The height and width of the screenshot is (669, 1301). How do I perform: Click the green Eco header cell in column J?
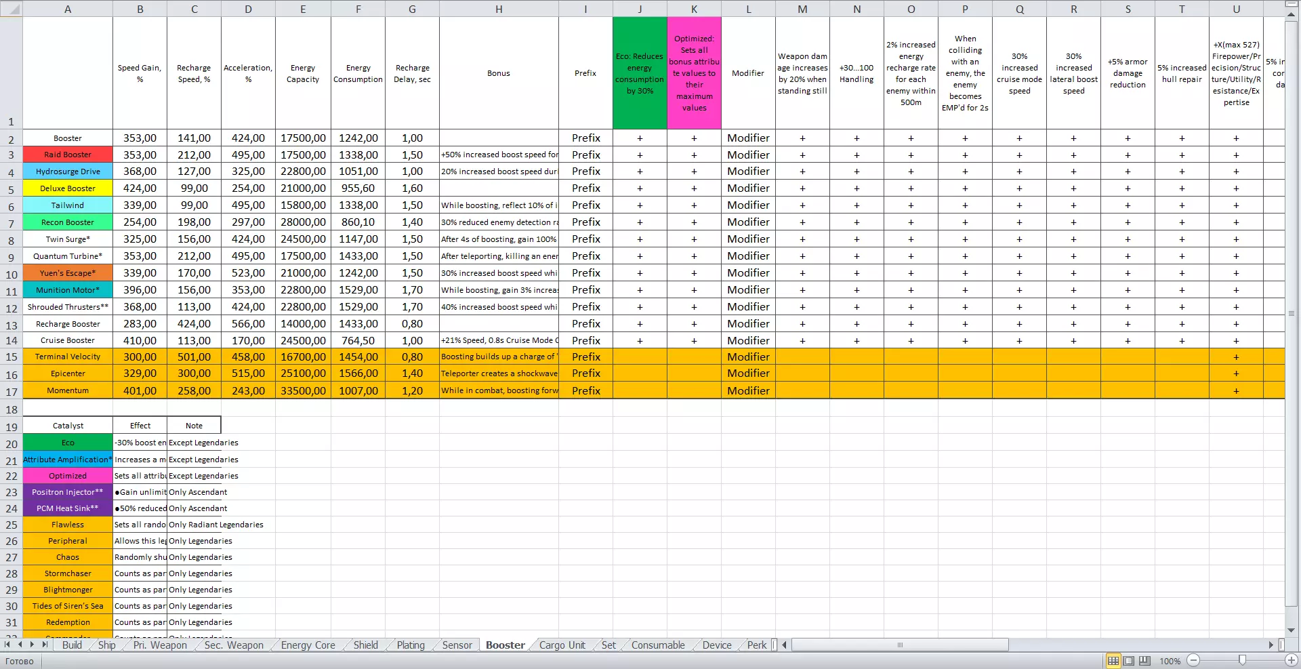click(x=640, y=73)
